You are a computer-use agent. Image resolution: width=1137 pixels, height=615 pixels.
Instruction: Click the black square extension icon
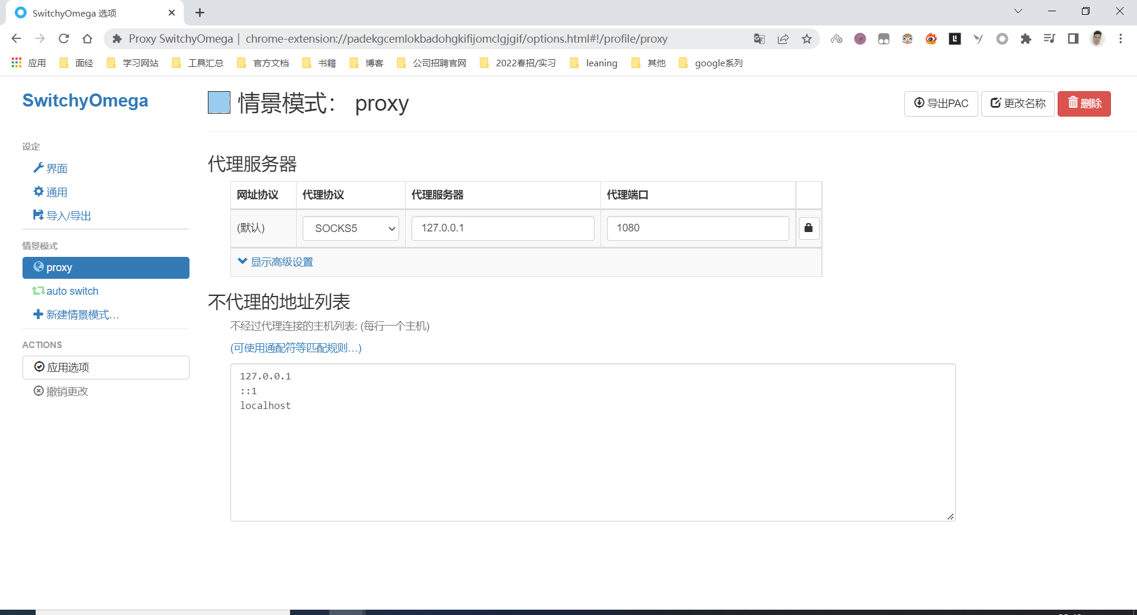955,39
